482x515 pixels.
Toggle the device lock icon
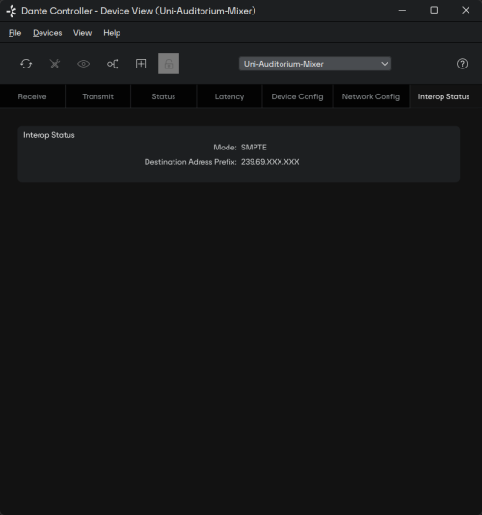169,64
